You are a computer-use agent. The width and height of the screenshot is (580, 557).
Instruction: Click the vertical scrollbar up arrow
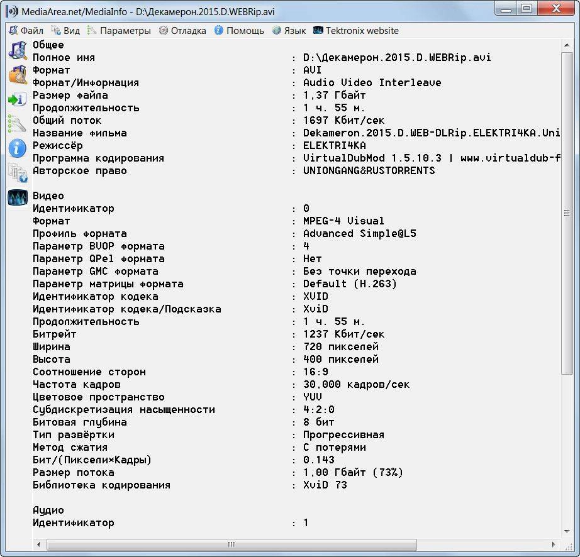567,45
